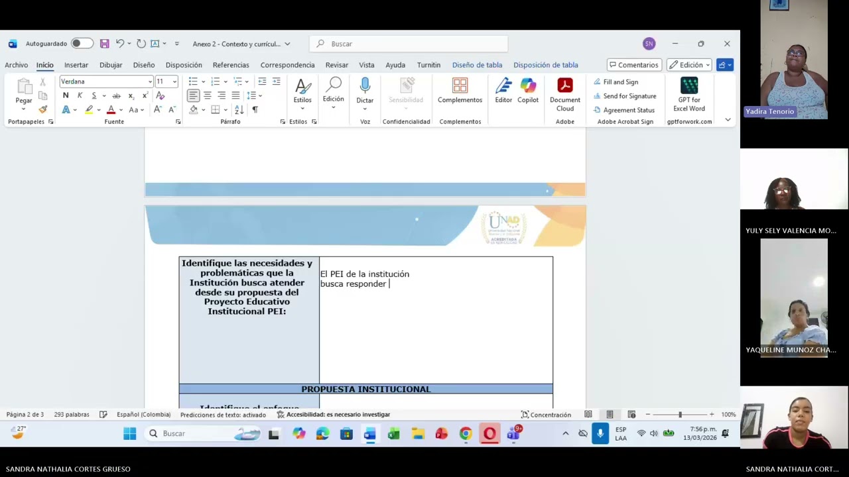Open the Fuente dialog launcher
The image size is (849, 477).
tap(178, 122)
